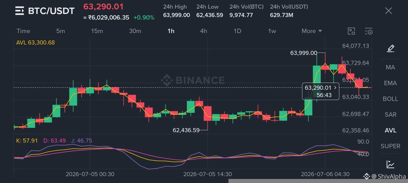This screenshot has width=408, height=183.
Task: Open chart settings list icon
Action: 368,31
